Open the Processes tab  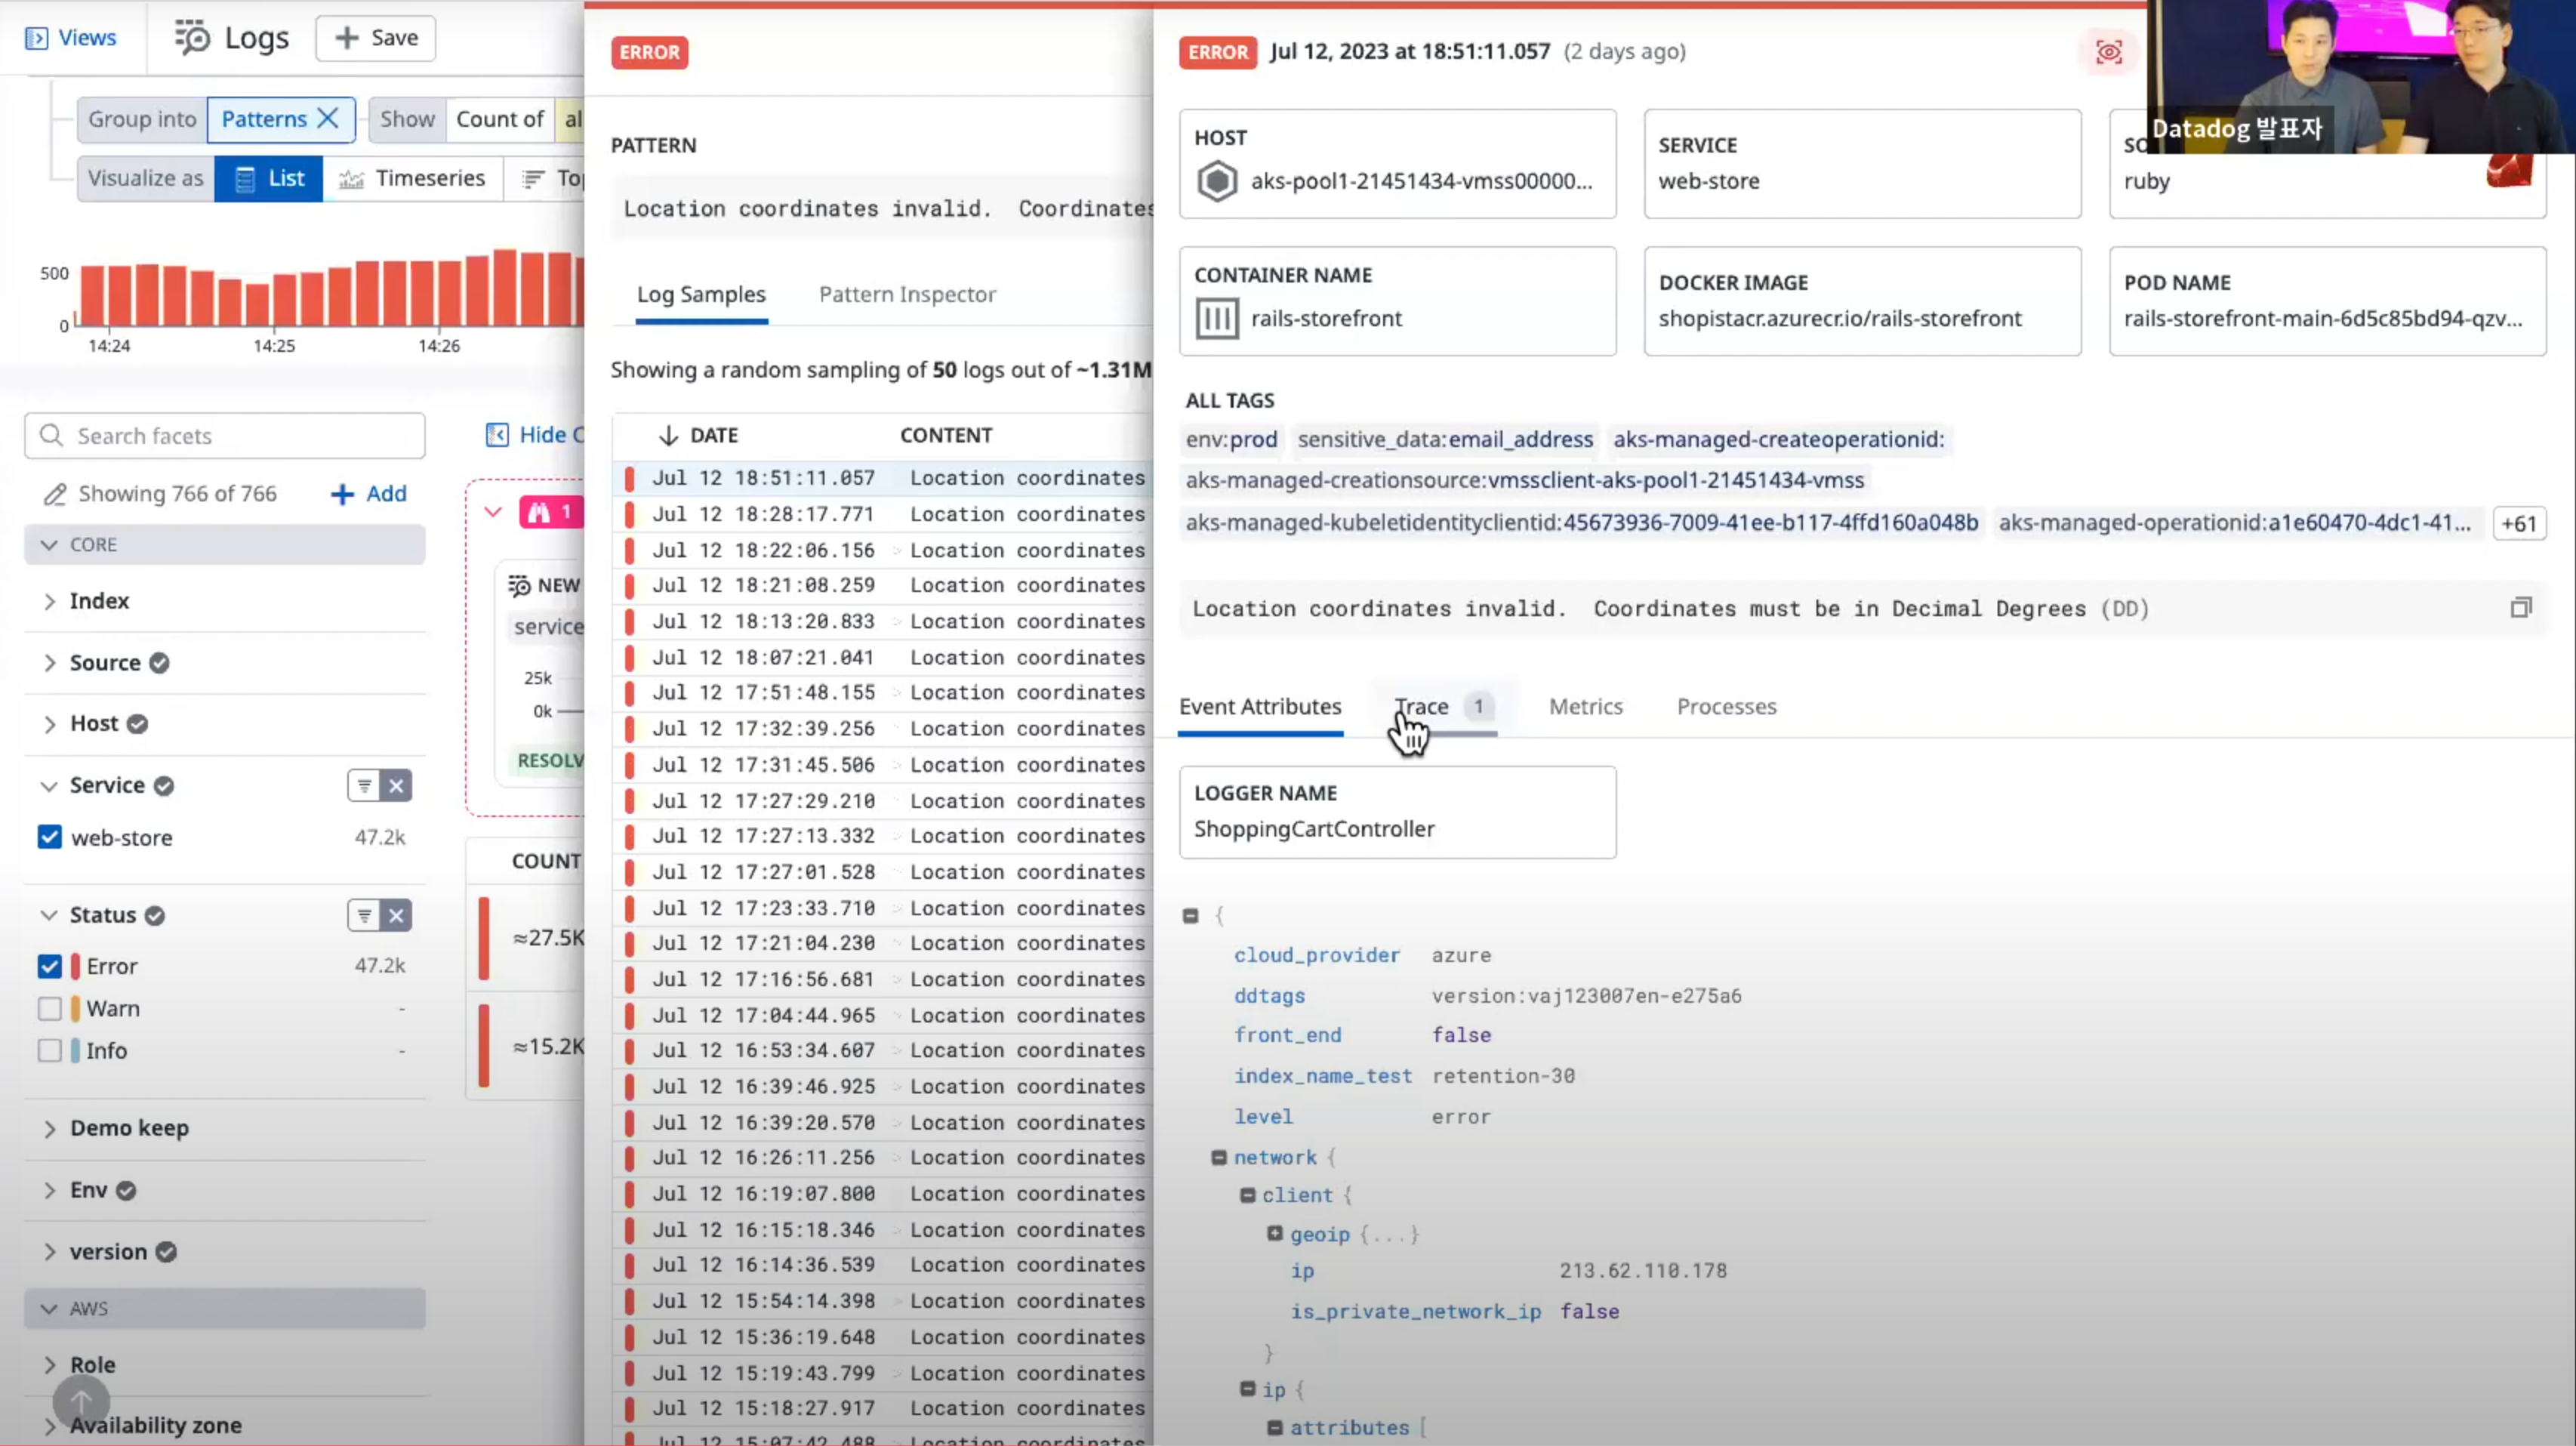tap(1726, 707)
